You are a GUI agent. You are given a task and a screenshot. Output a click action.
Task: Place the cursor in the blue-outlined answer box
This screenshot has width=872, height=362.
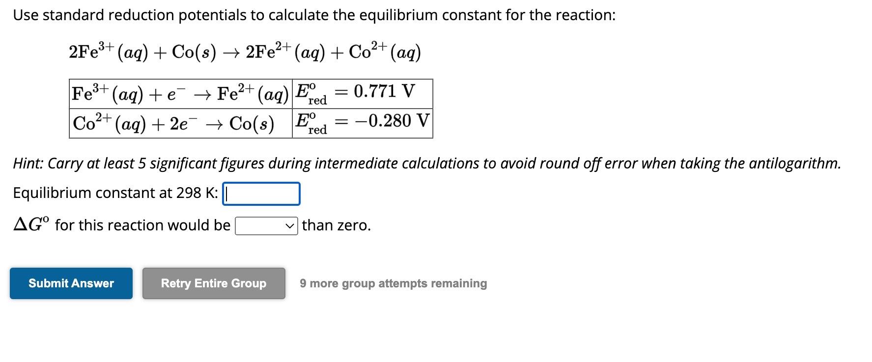261,194
